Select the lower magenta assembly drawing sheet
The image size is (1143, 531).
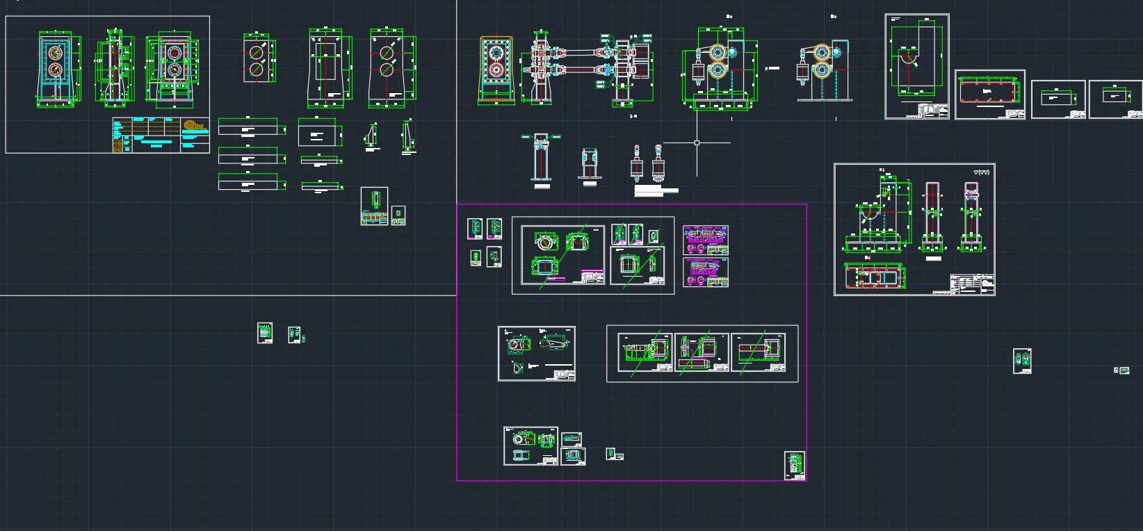(706, 272)
